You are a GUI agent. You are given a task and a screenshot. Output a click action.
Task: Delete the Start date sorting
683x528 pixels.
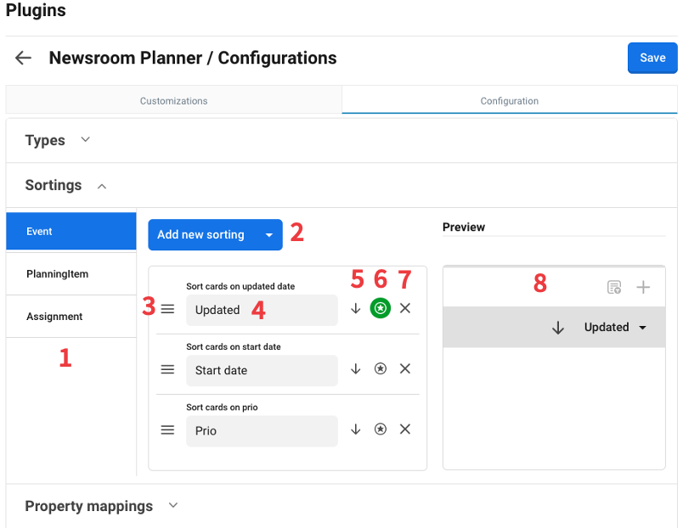[x=405, y=369]
